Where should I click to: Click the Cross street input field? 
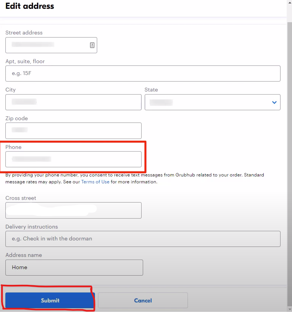click(73, 210)
